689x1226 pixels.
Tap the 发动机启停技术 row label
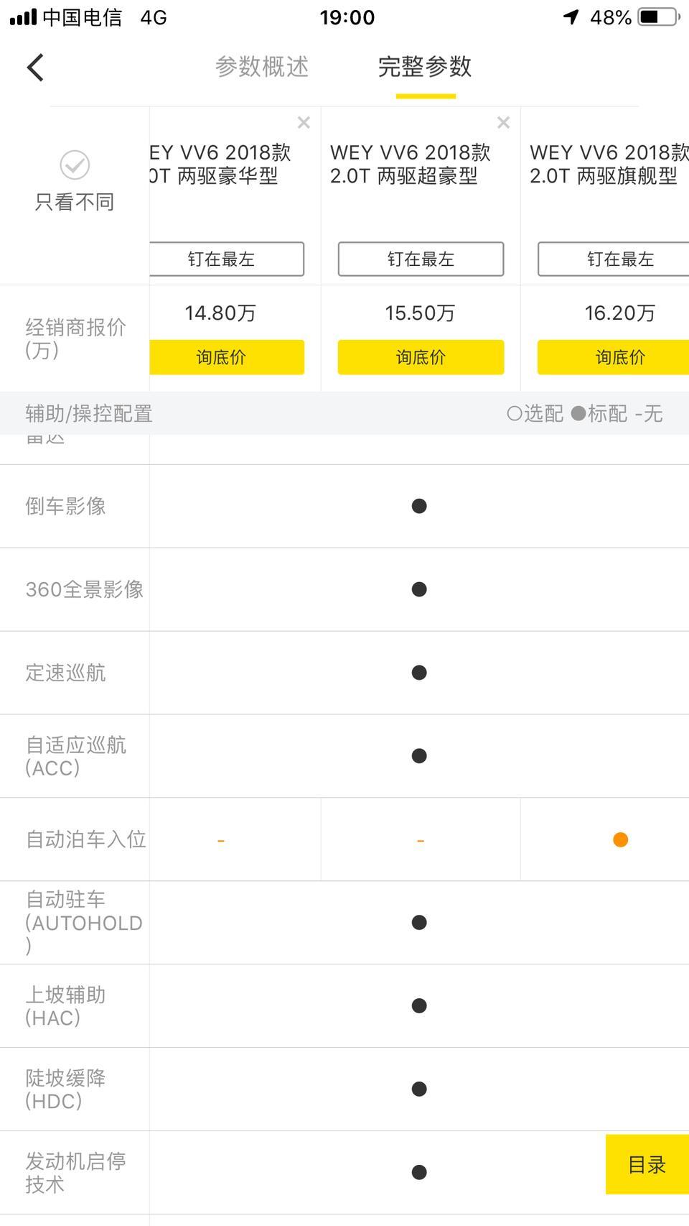pos(75,1172)
